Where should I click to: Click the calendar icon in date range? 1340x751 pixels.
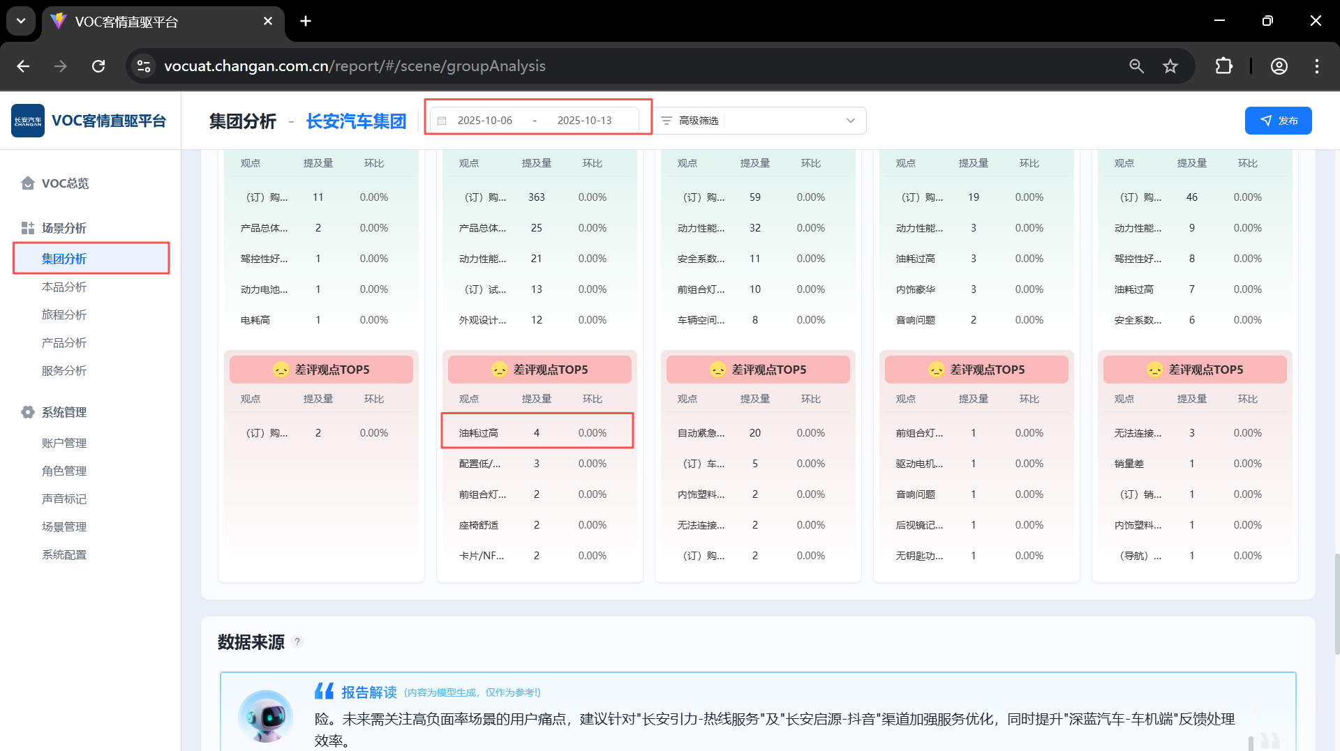click(x=442, y=121)
